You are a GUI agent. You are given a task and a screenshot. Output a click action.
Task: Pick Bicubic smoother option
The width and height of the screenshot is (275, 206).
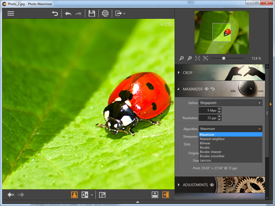(230, 156)
